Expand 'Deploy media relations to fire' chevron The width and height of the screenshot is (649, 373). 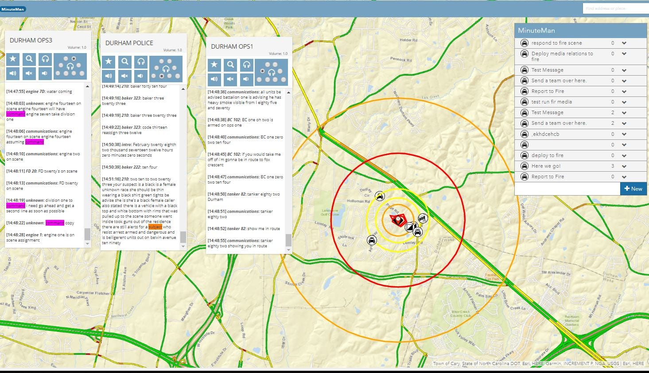(624, 54)
